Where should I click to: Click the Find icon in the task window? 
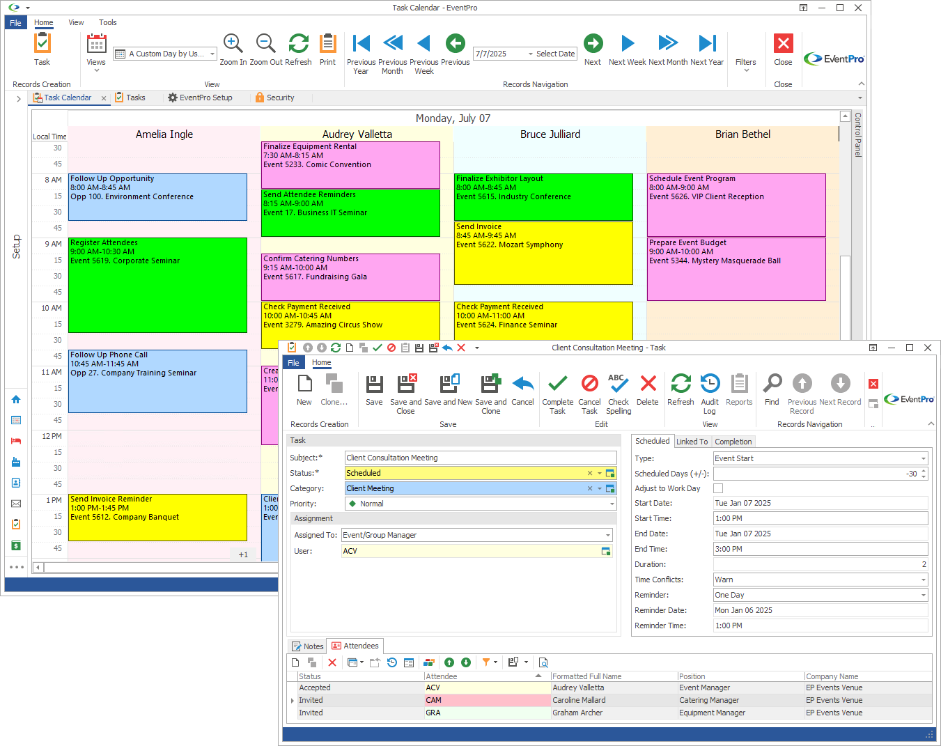771,392
